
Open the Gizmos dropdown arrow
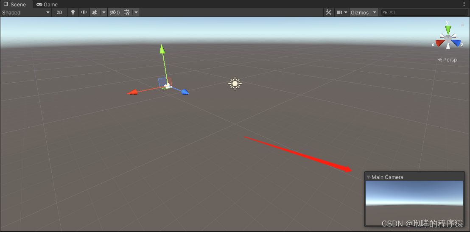(x=375, y=12)
